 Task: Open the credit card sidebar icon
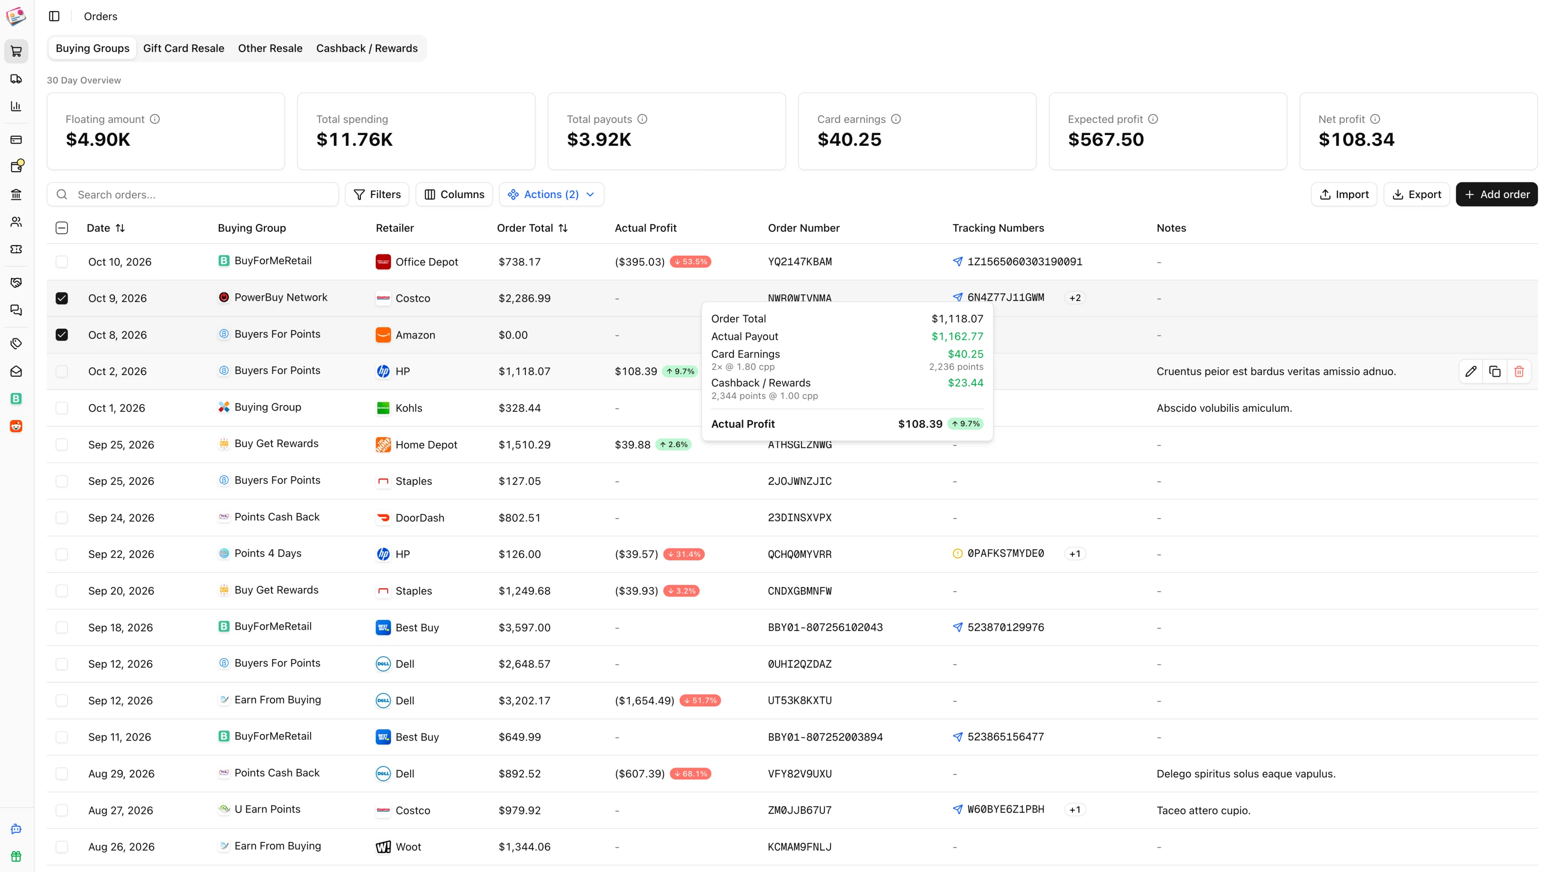[16, 140]
